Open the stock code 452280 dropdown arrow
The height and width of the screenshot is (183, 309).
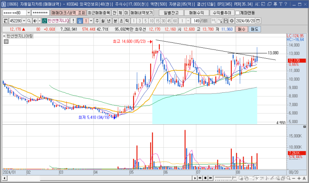click(x=24, y=21)
